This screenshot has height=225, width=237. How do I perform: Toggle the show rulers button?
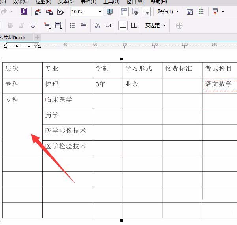[124, 11]
